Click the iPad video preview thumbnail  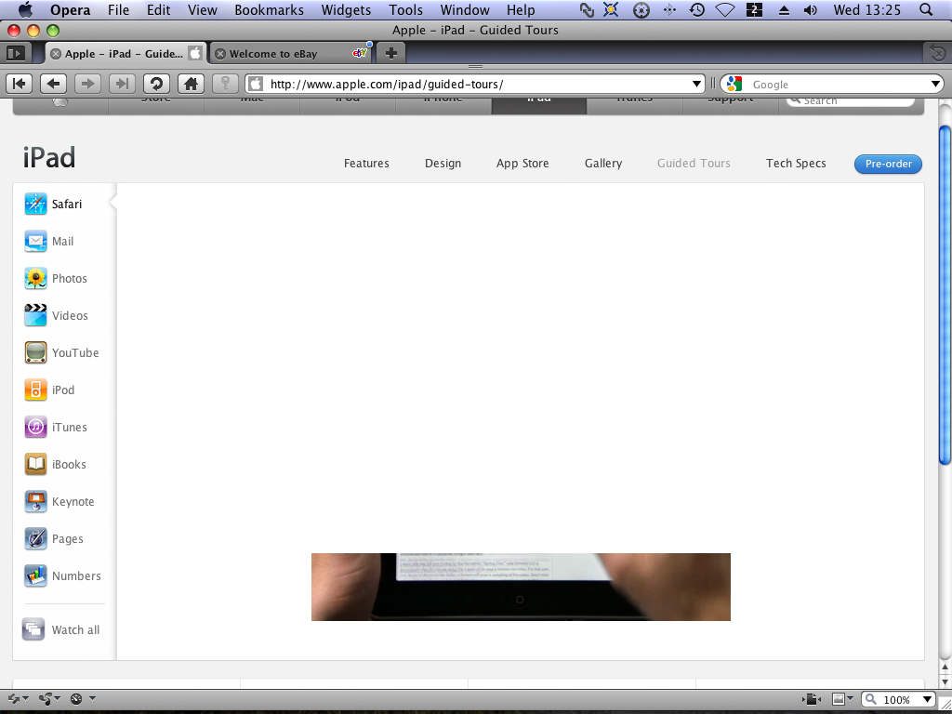point(521,587)
